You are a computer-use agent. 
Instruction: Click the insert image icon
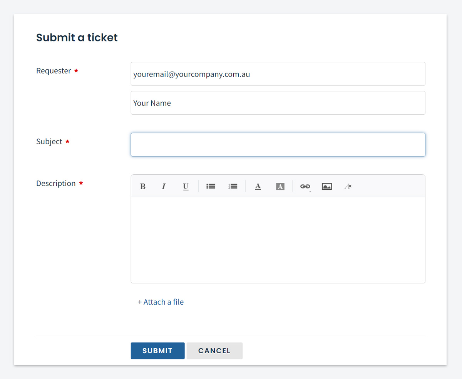(x=326, y=186)
